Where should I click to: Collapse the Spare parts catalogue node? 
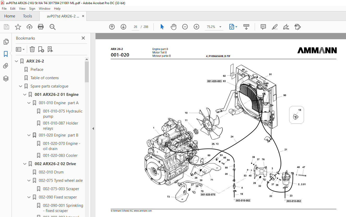[21, 86]
